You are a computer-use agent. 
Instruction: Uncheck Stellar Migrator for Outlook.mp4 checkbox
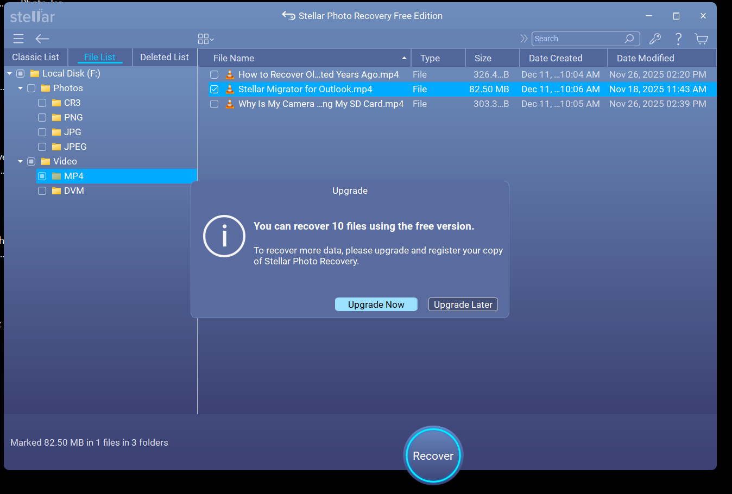214,89
